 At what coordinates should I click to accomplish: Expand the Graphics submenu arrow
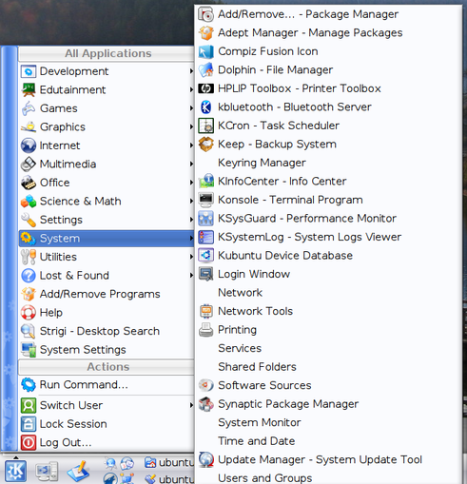(x=191, y=126)
